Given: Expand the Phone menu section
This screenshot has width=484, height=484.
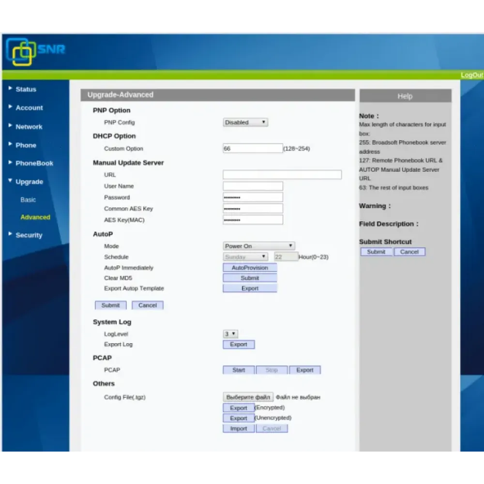Looking at the screenshot, I should coord(26,145).
